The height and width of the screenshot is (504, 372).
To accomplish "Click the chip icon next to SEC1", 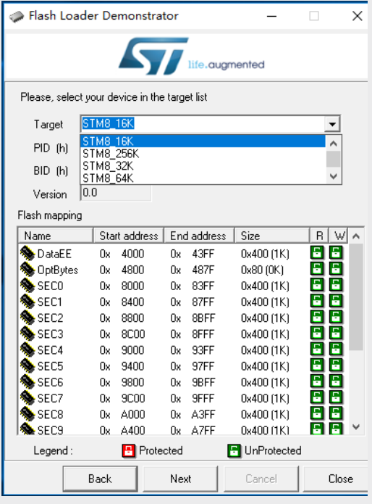I will point(28,302).
